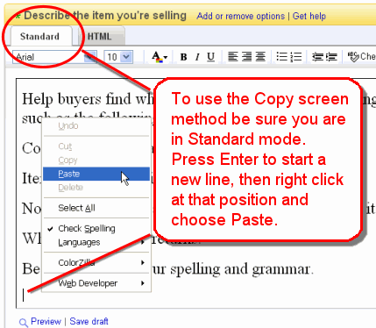Insert a numbered list
Viewport: 376px width, 328px height.
point(296,56)
